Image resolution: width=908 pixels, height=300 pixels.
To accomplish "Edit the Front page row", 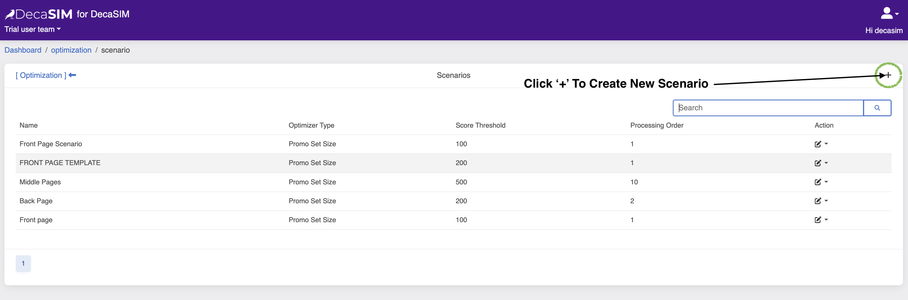I will tap(818, 220).
